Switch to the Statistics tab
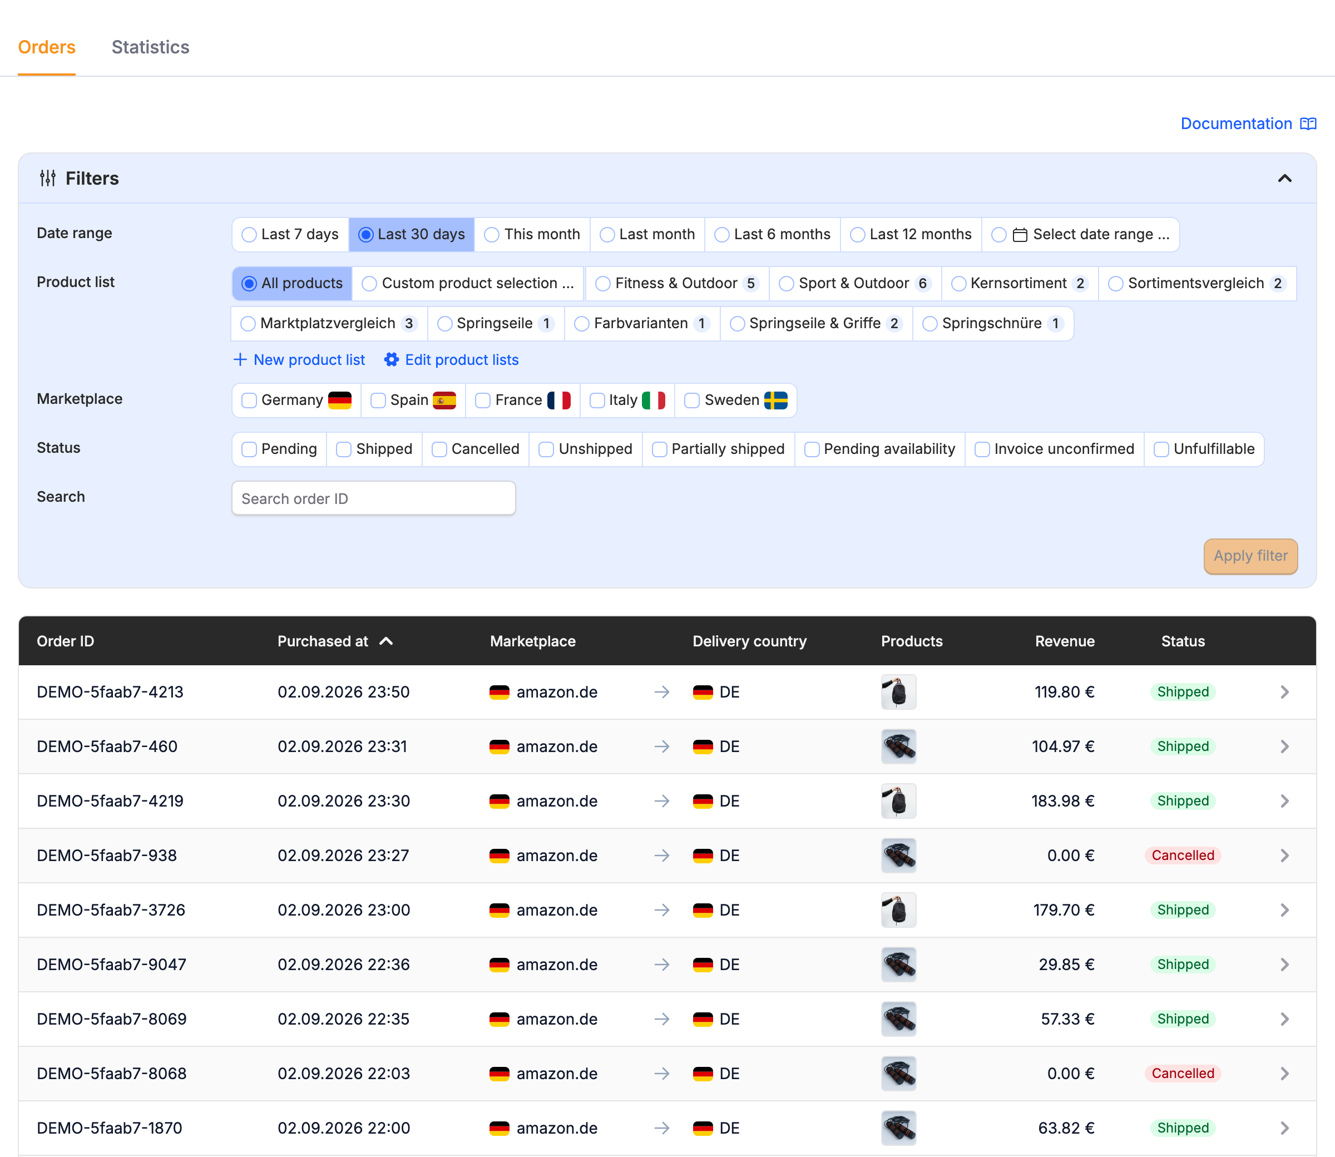Screen dimensions: 1335x1157 150,47
